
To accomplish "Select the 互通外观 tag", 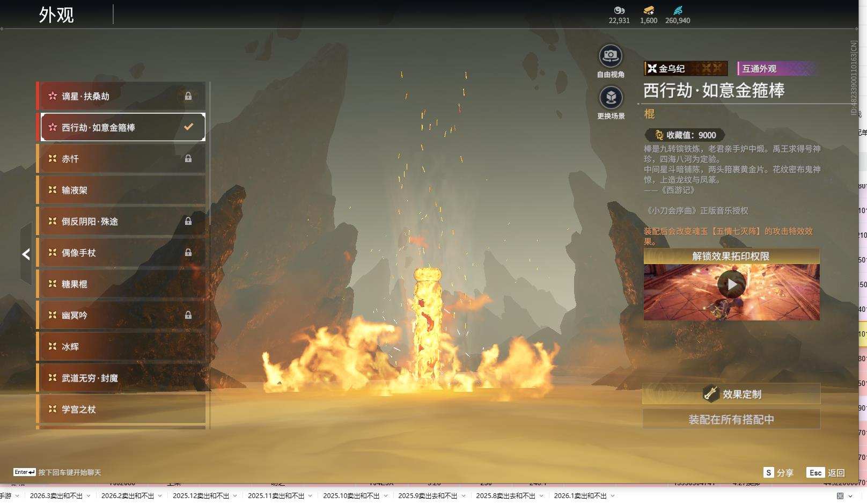I will pyautogui.click(x=776, y=69).
